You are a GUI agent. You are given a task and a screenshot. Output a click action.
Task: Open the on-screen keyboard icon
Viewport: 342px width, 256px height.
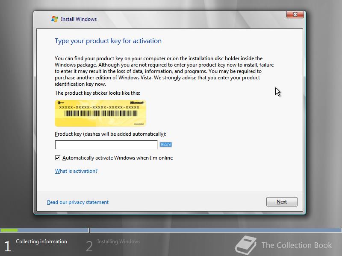click(166, 145)
